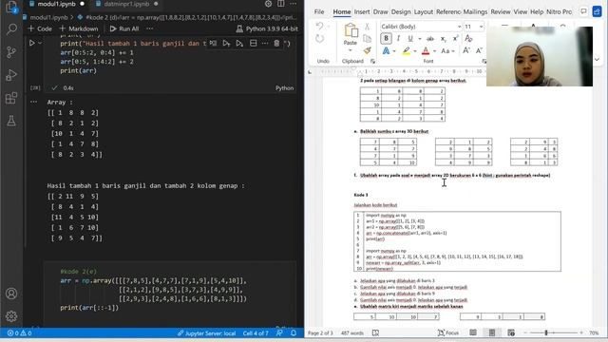
Task: Open Word Design tab
Action: 401,12
